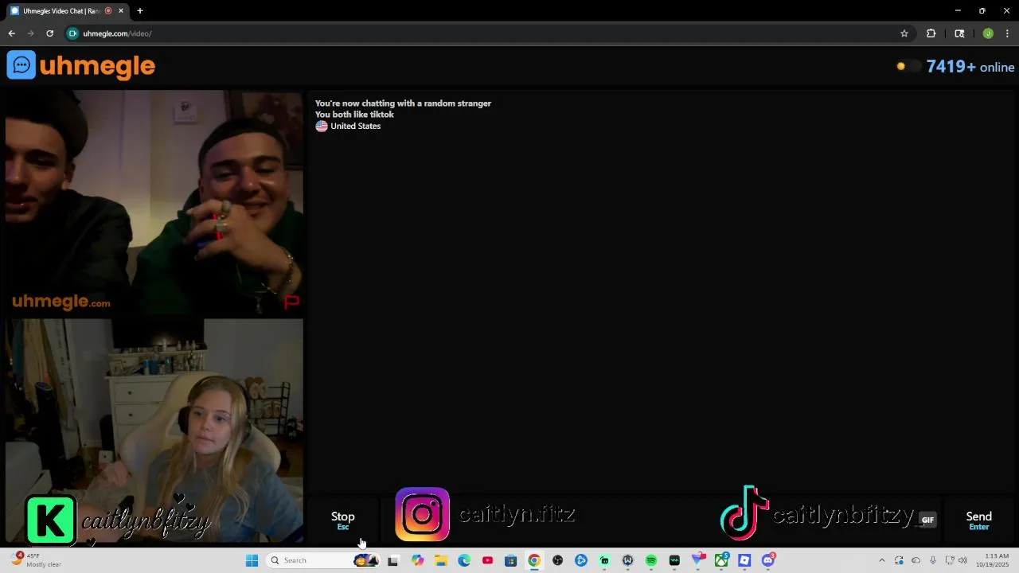This screenshot has height=573, width=1019.
Task: Click the "You both like tiktok" message
Action: tap(354, 115)
